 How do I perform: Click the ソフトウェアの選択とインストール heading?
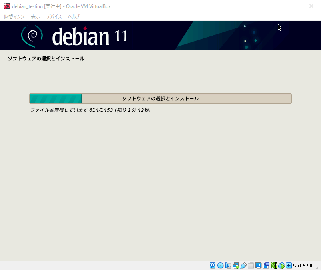coord(46,59)
